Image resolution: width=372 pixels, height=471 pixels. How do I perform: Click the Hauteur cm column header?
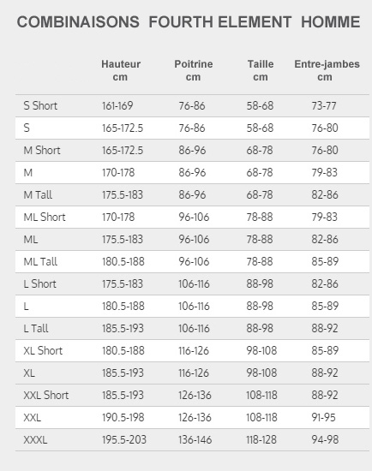pyautogui.click(x=121, y=70)
